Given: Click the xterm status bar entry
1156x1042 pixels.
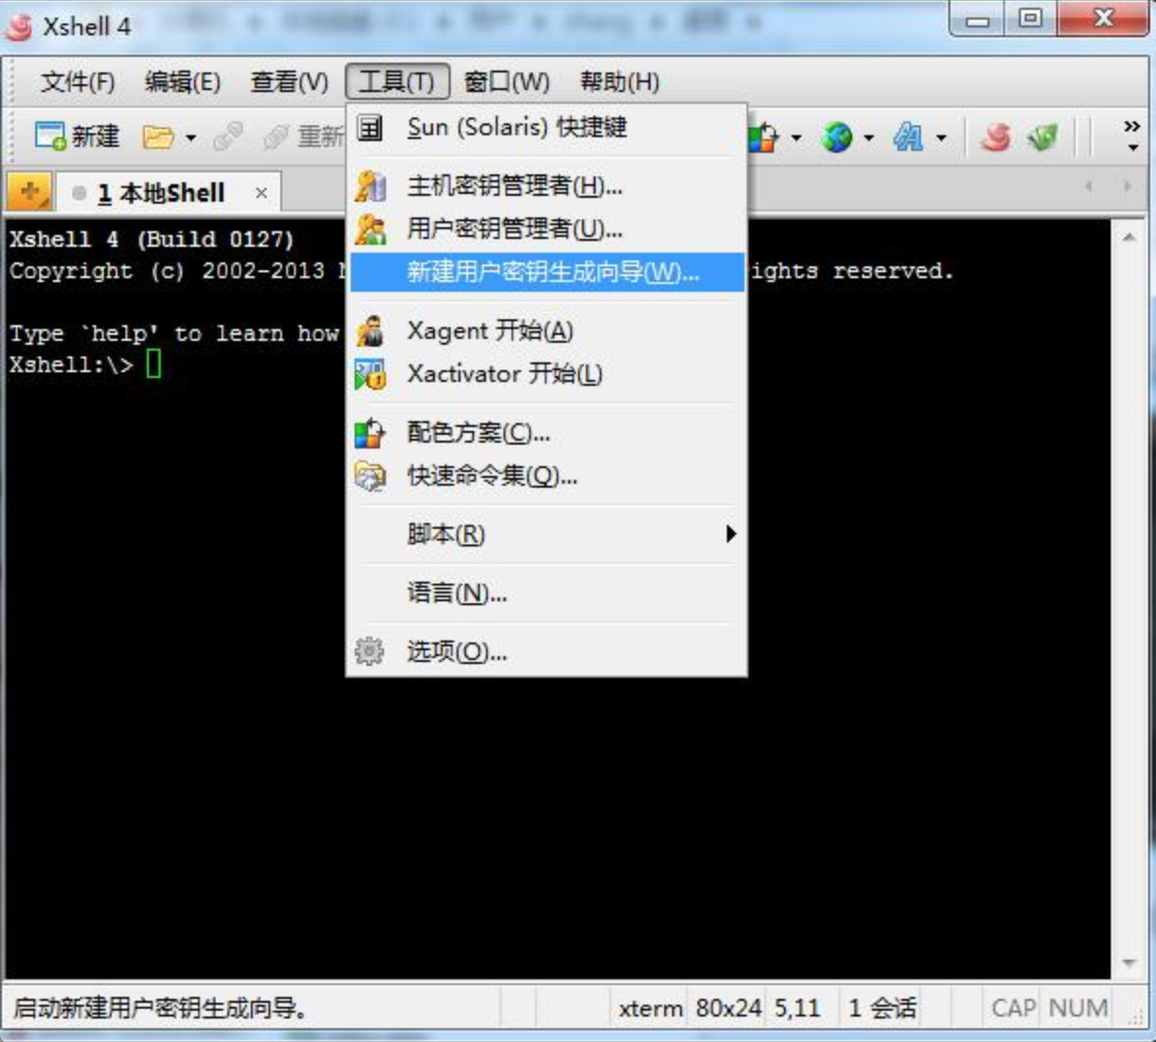Looking at the screenshot, I should tap(650, 1008).
